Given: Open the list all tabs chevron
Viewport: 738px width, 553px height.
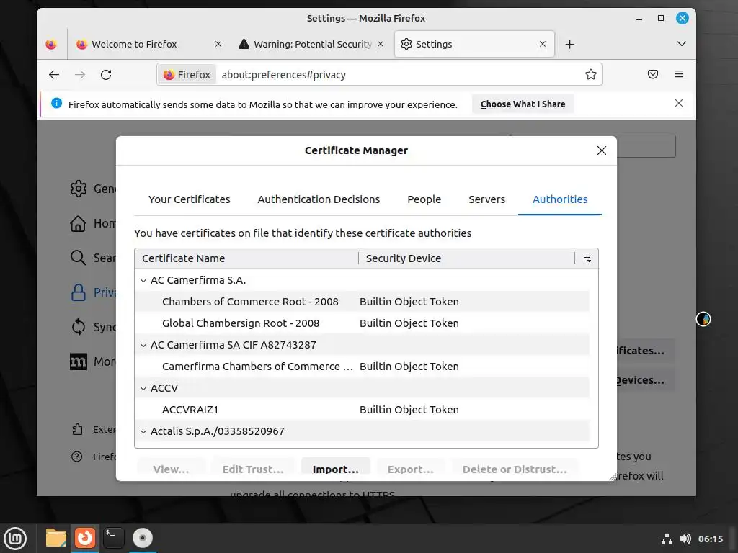Looking at the screenshot, I should pyautogui.click(x=681, y=44).
